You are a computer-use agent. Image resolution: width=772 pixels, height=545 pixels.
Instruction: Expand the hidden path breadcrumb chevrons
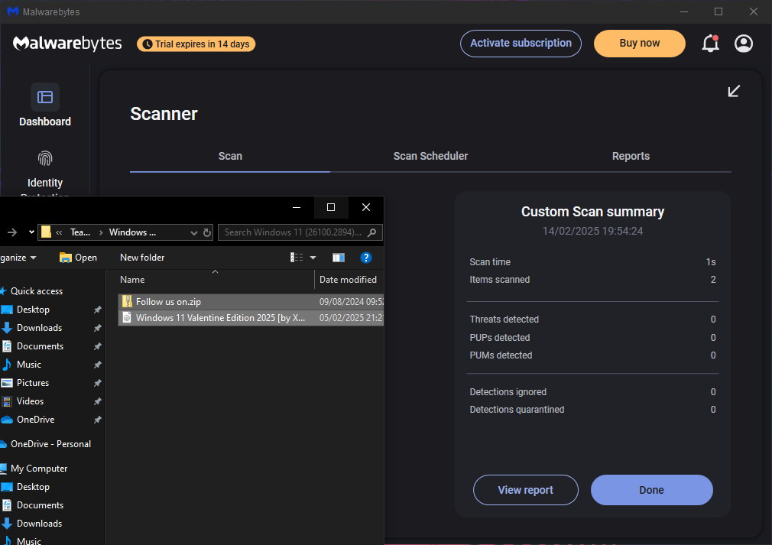pyautogui.click(x=59, y=232)
